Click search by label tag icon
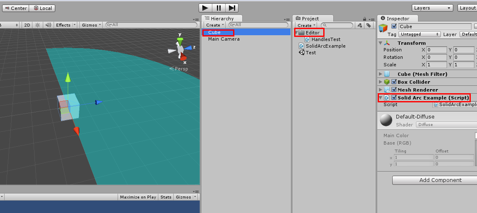Screen dimensions: 477x213 click(368, 25)
